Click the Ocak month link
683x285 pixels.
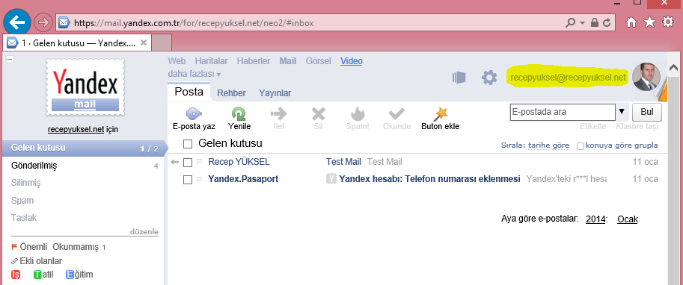pos(627,219)
